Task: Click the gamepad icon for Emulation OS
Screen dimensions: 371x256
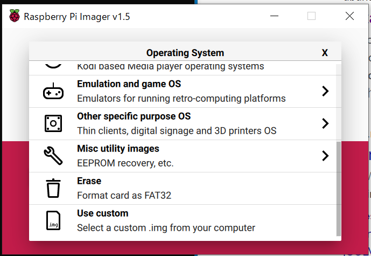Action: pyautogui.click(x=53, y=91)
